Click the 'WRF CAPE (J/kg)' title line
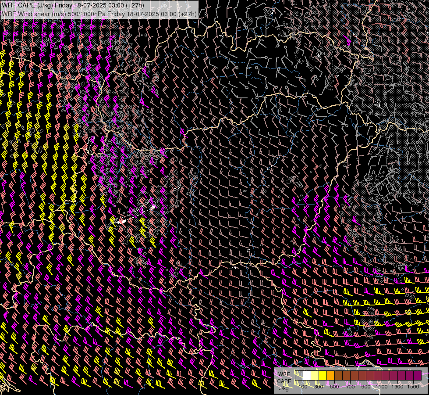 73,5
